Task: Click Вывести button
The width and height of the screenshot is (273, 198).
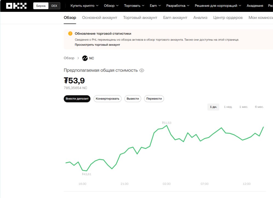Action: point(133,99)
